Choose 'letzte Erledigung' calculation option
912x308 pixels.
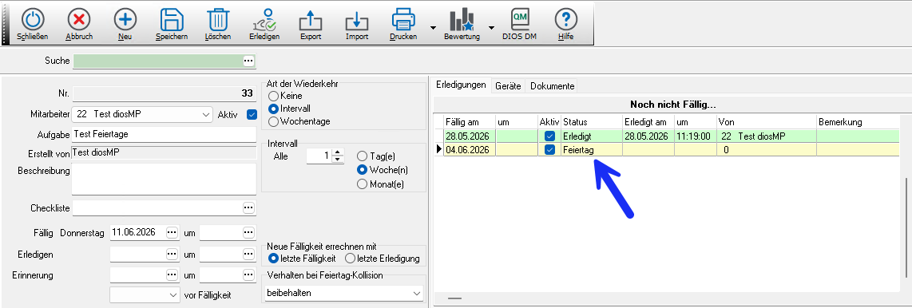coord(350,258)
